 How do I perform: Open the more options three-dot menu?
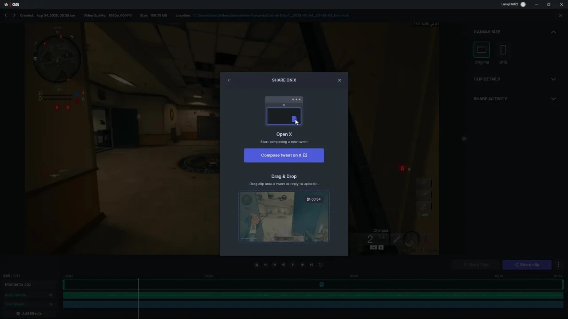[559, 265]
